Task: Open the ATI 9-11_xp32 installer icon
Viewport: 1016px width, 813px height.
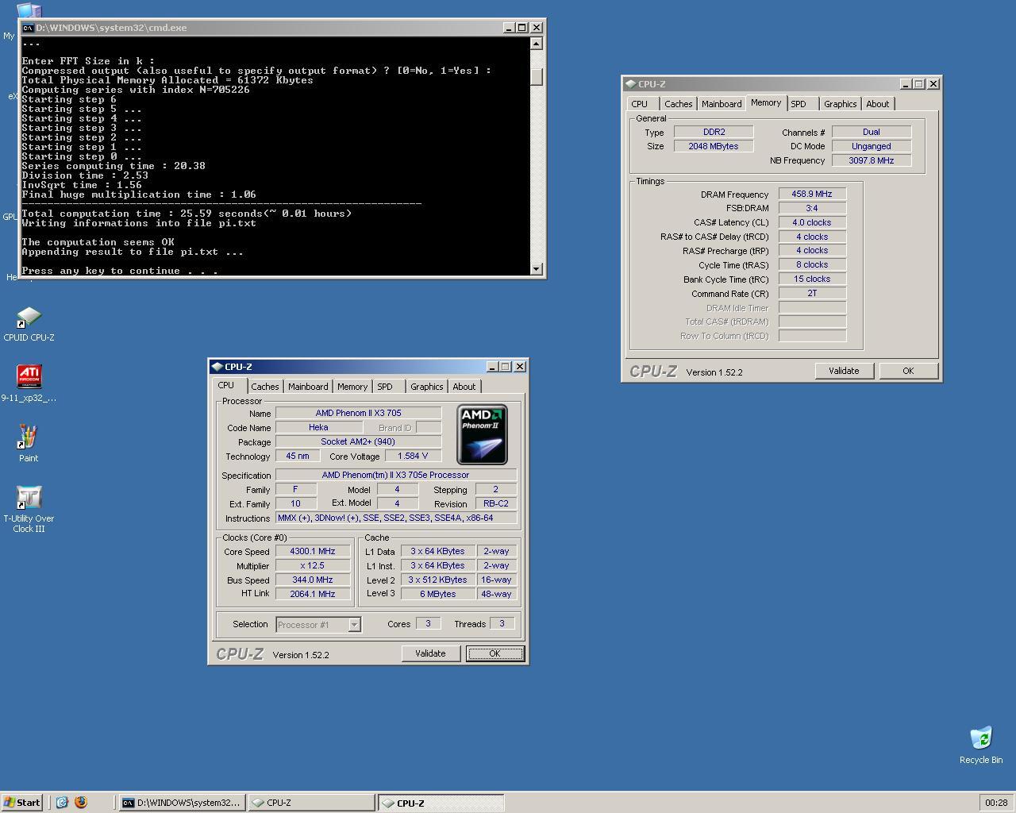Action: click(29, 383)
